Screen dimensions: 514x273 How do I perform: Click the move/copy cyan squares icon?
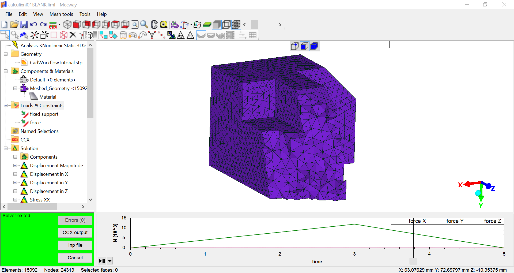pyautogui.click(x=103, y=35)
